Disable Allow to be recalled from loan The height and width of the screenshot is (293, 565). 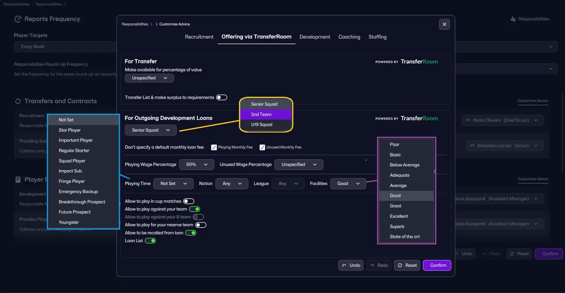pyautogui.click(x=191, y=233)
